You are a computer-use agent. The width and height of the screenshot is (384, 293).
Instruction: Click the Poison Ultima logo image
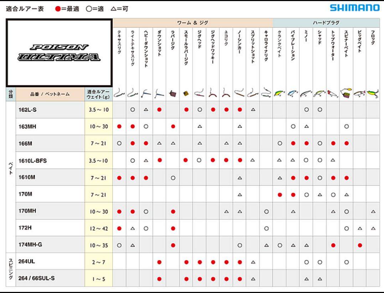coord(59,53)
